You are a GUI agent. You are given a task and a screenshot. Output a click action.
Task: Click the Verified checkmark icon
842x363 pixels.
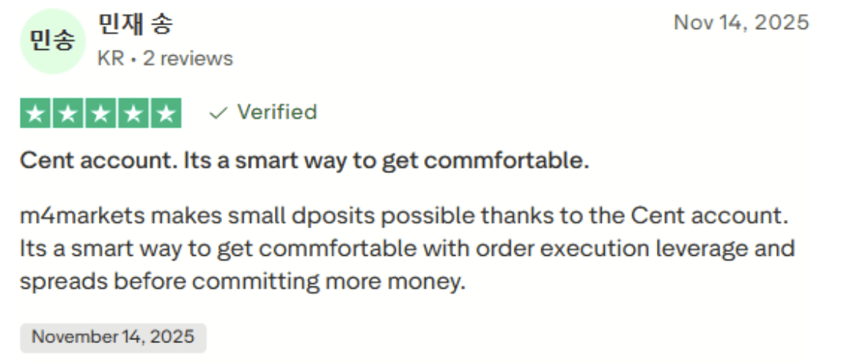219,113
